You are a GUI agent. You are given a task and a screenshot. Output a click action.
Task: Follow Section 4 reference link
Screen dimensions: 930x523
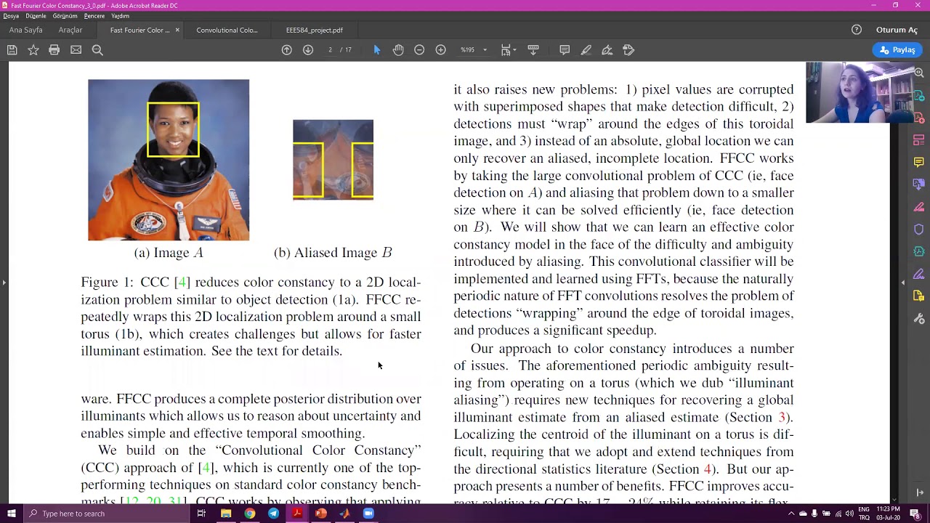click(x=707, y=469)
